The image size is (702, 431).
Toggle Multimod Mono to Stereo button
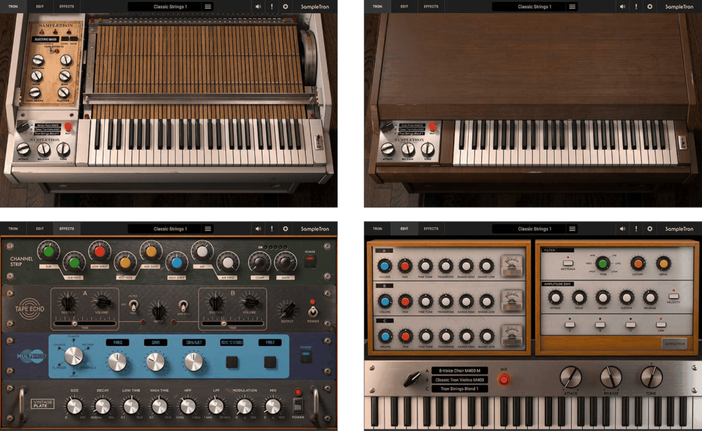coord(232,362)
